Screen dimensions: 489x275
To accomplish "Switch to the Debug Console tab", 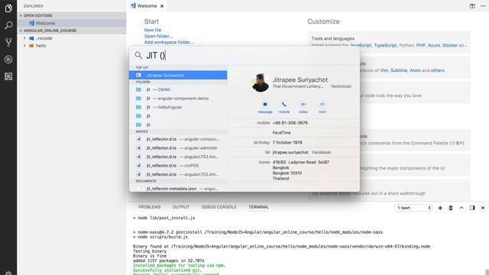I will coord(219,207).
